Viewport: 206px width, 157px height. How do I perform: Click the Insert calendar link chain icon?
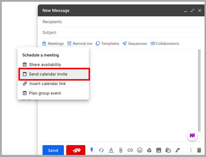pyautogui.click(x=25, y=84)
